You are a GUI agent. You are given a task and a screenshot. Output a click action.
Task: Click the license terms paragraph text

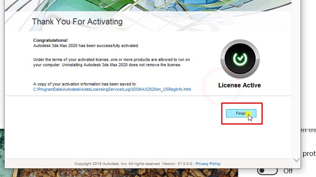(111, 62)
